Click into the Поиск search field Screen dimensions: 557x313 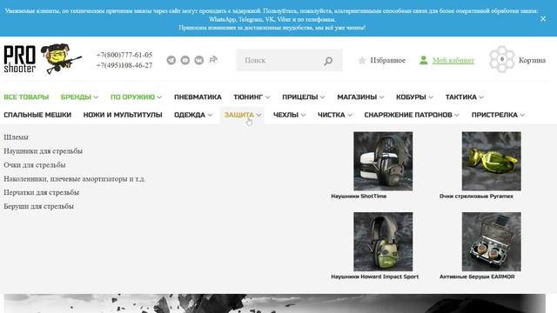pos(289,60)
